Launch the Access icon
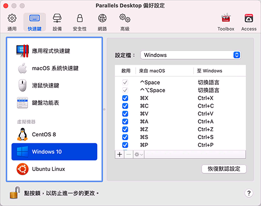The image size is (261, 206). tap(249, 18)
